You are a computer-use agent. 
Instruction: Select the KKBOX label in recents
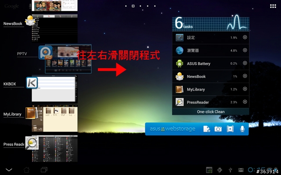click(x=10, y=84)
